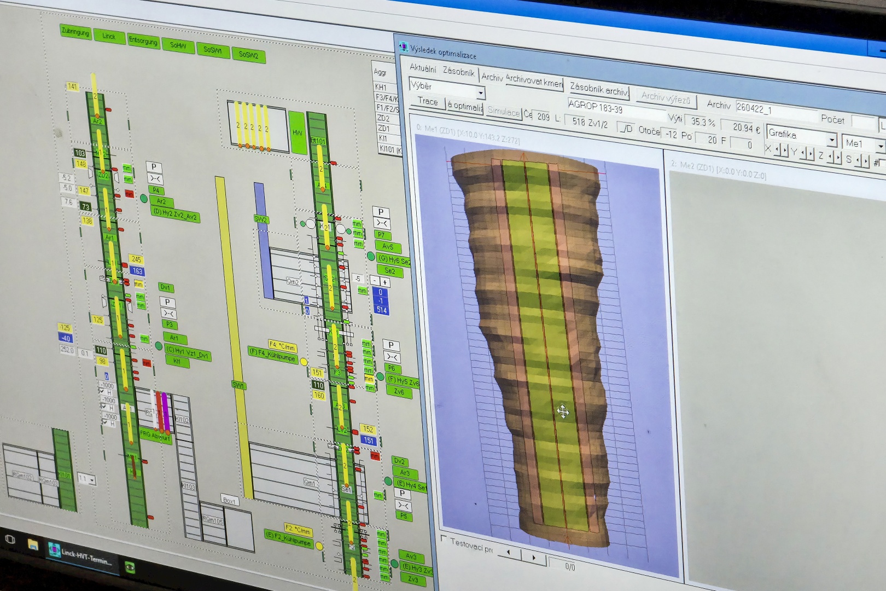Viewport: 886px width, 591px height.
Task: Click the minus button below Se2
Action: [x=375, y=281]
